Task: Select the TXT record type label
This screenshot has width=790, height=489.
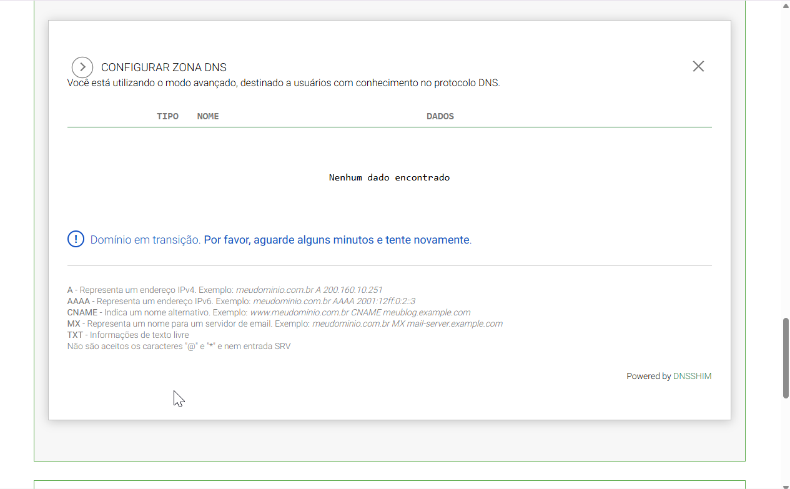Action: (76, 334)
